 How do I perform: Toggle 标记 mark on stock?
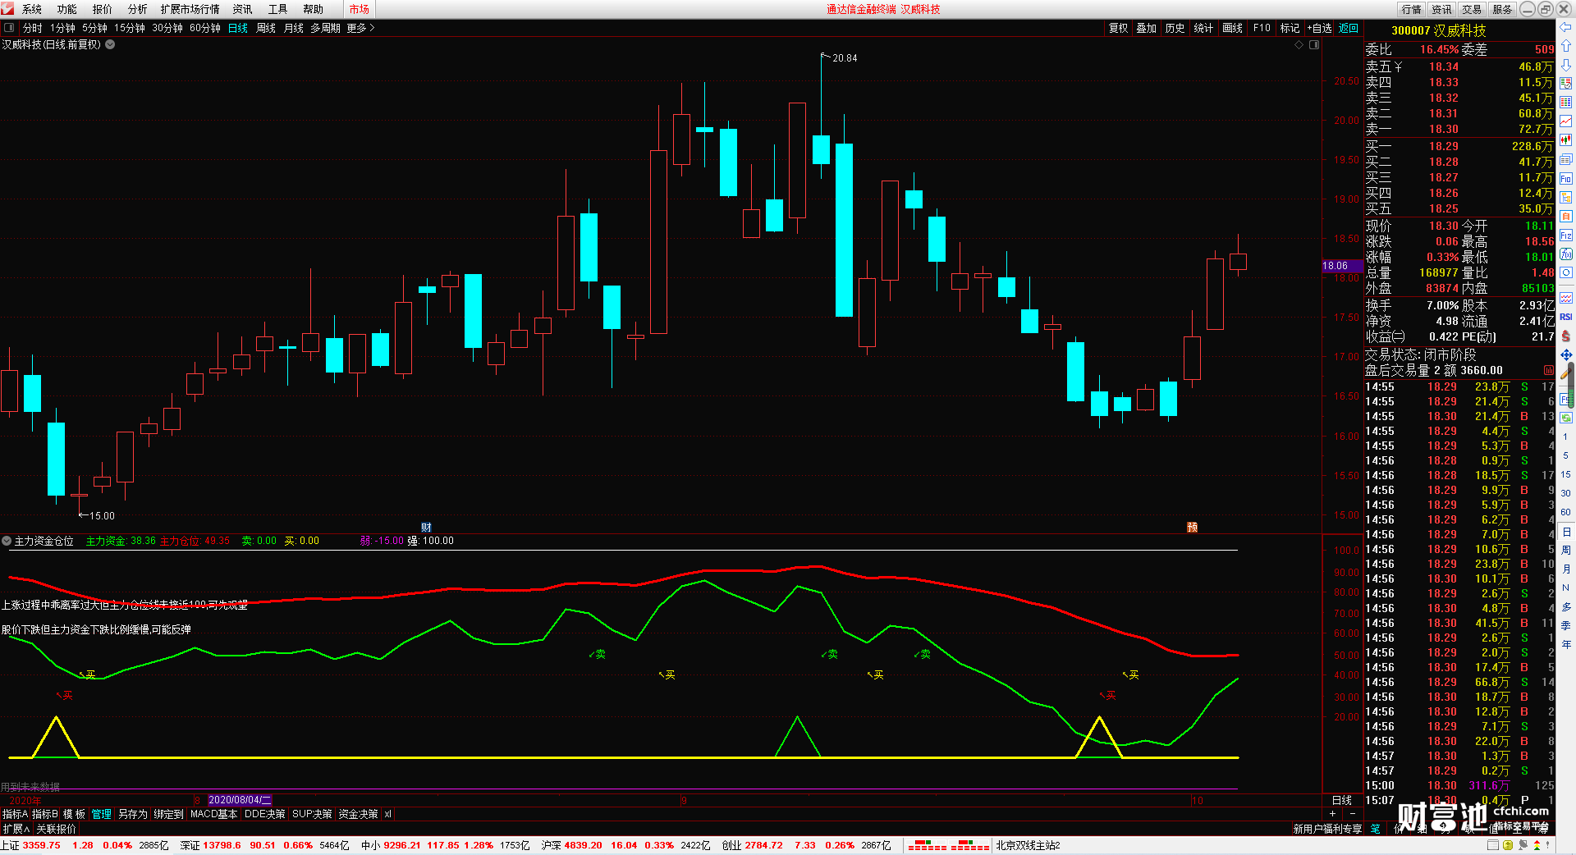pyautogui.click(x=1290, y=28)
